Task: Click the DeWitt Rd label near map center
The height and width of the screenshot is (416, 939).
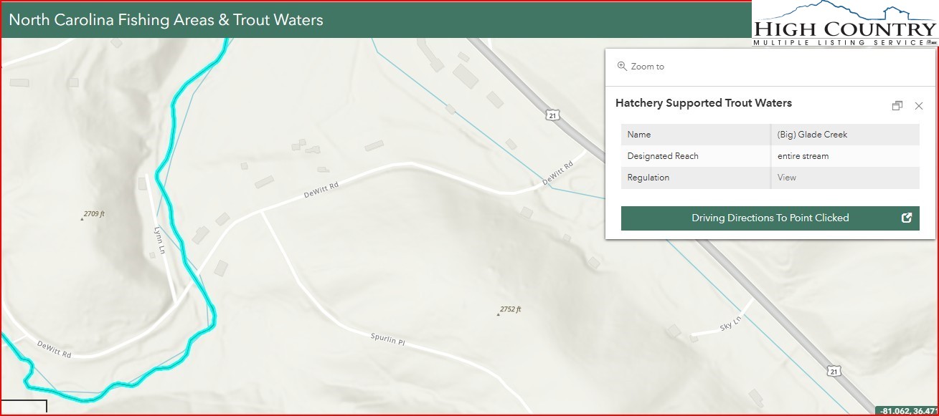Action: (321, 190)
